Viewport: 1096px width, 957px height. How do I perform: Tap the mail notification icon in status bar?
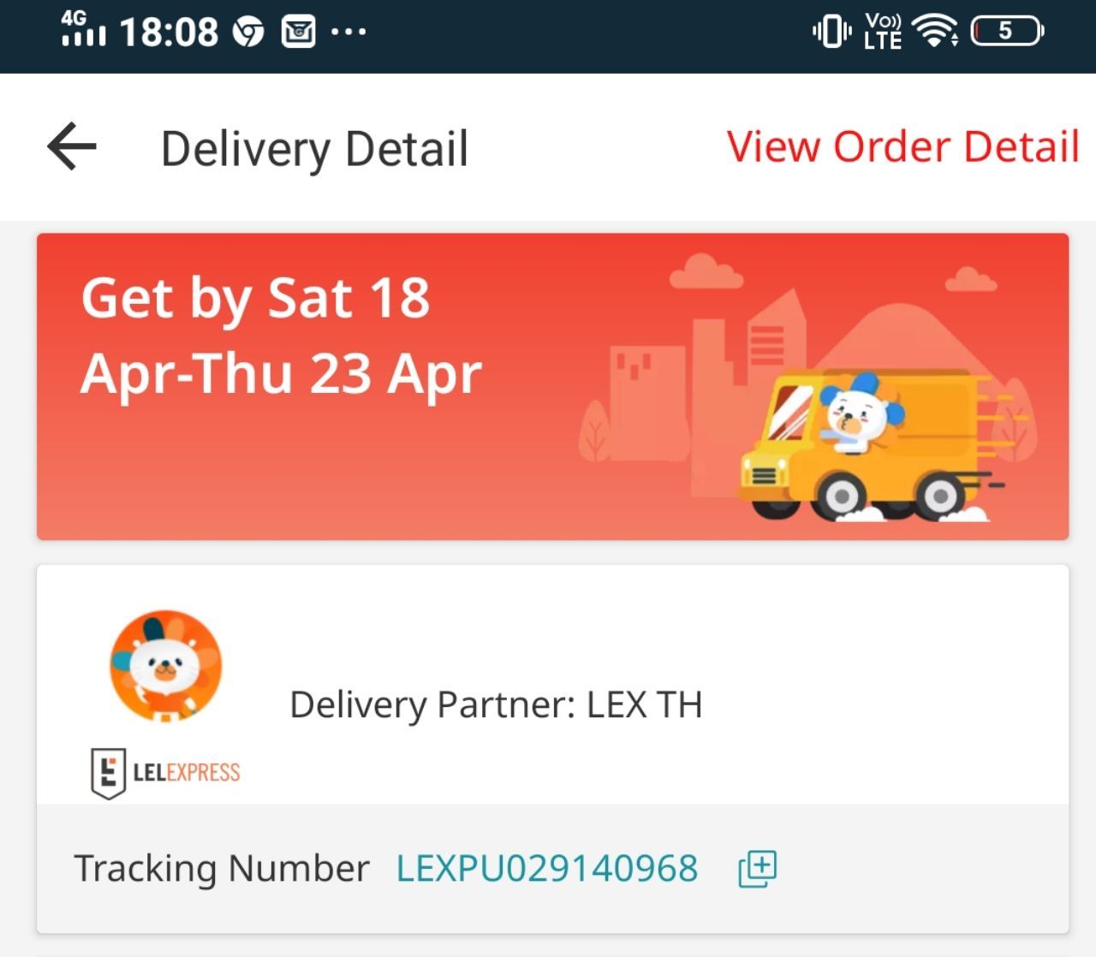pyautogui.click(x=299, y=33)
